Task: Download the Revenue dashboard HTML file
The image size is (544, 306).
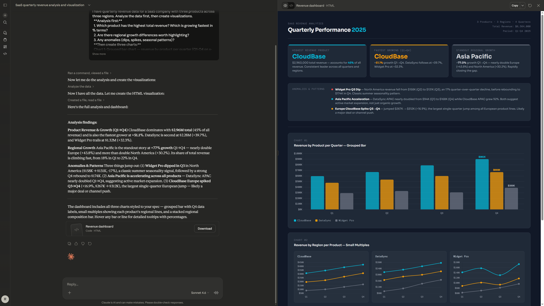Action: (x=204, y=228)
